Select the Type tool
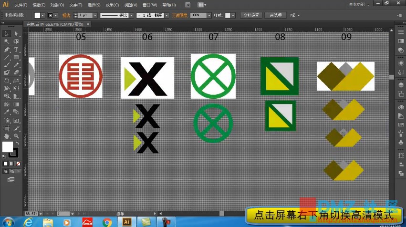 [x=16, y=50]
